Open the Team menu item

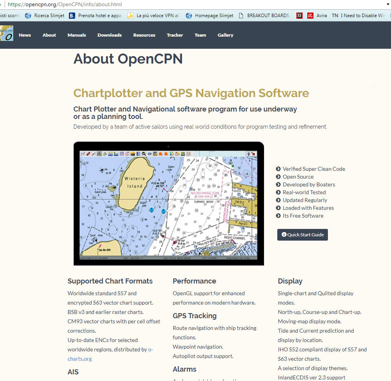pos(200,35)
